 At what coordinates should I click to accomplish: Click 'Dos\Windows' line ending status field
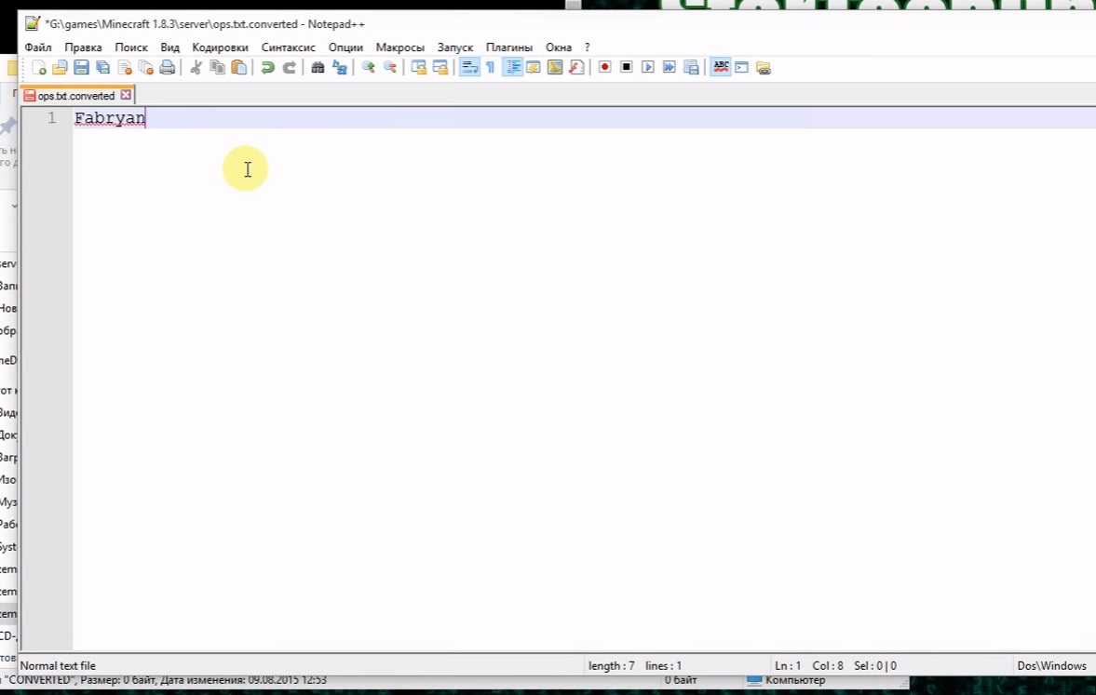click(x=1051, y=665)
